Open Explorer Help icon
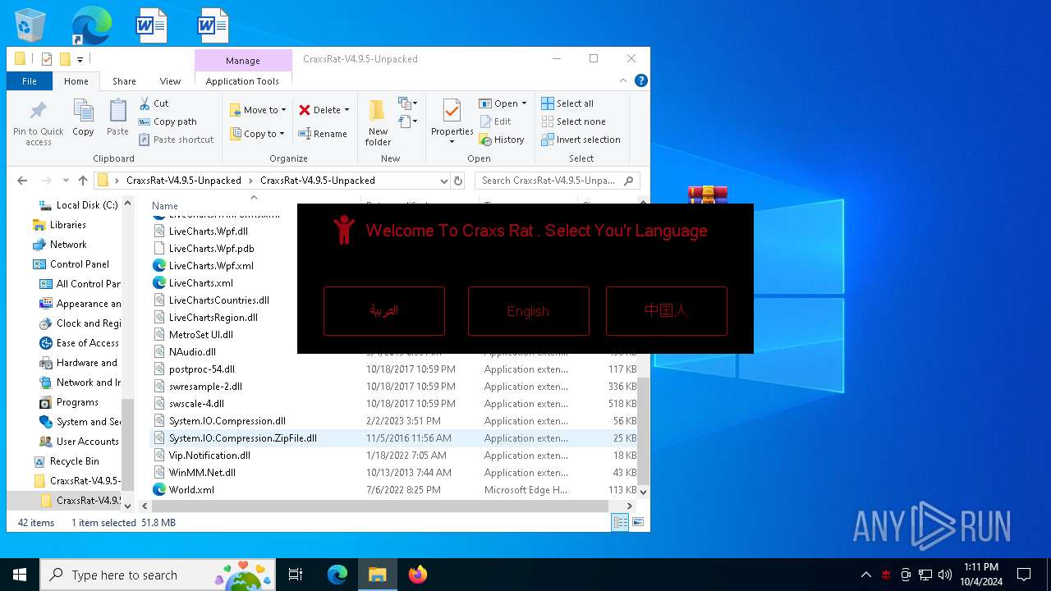Viewport: 1051px width, 591px height. click(641, 80)
